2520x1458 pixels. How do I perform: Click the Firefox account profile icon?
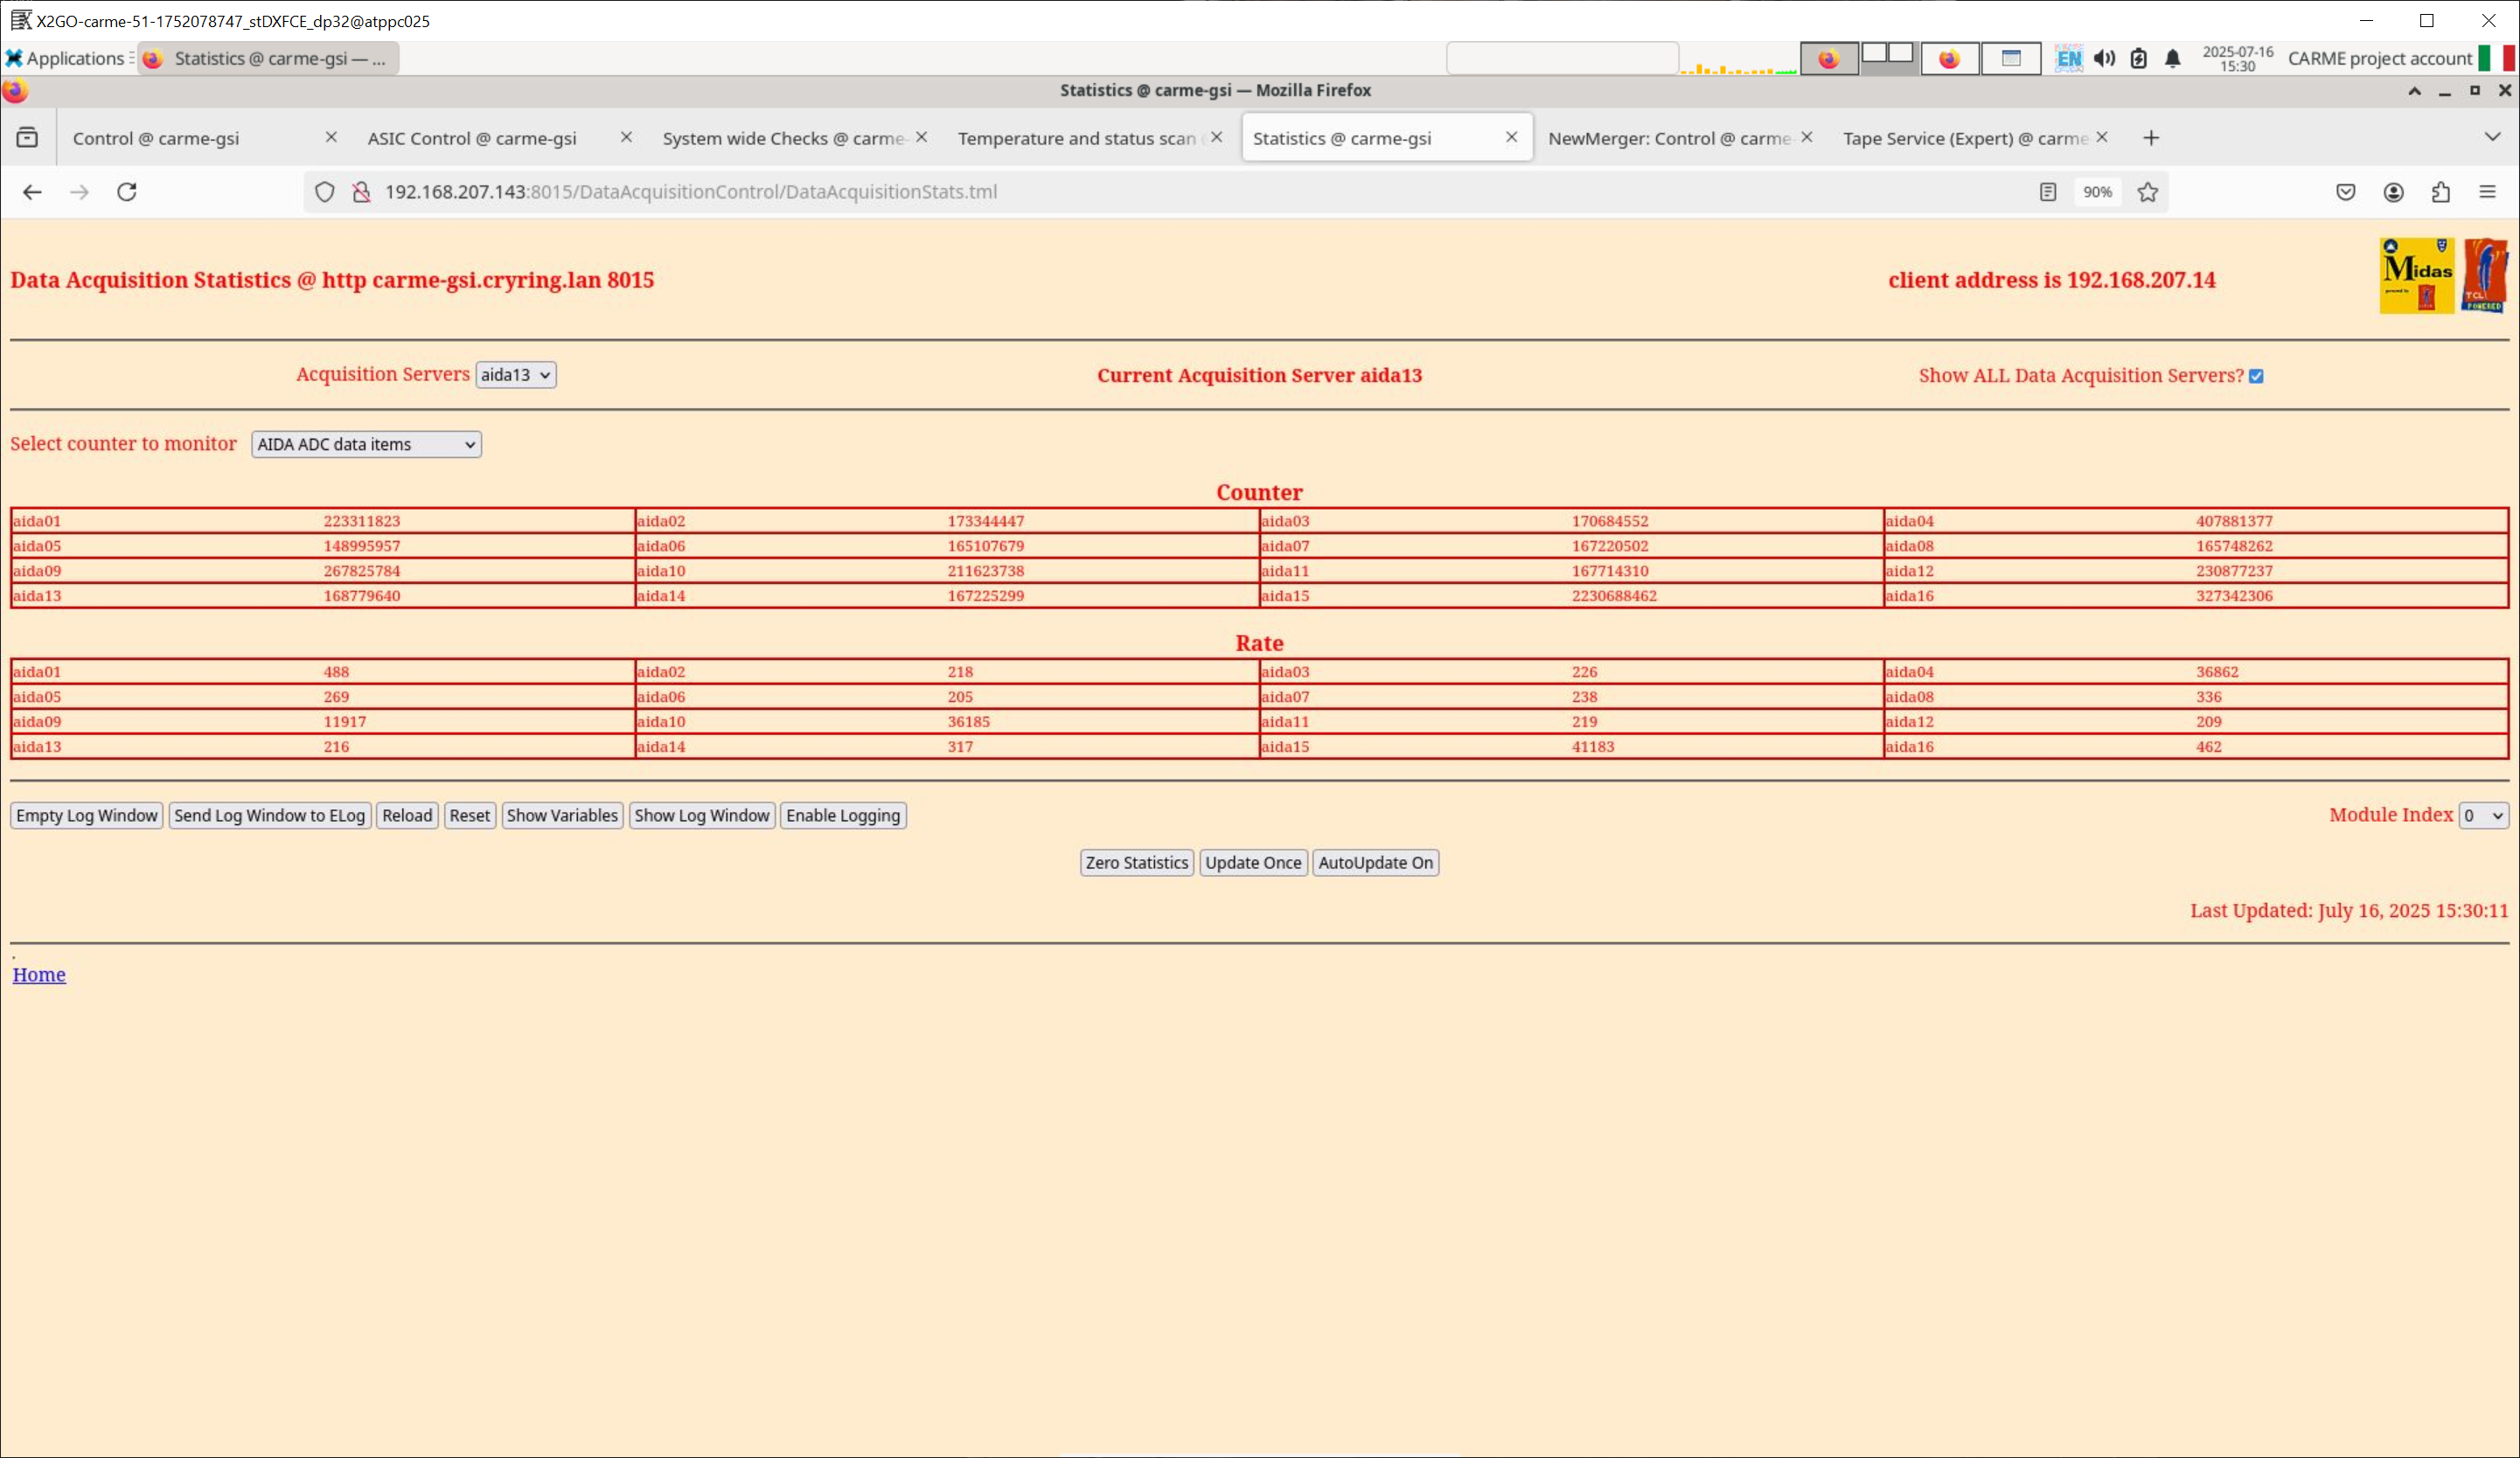click(2393, 192)
